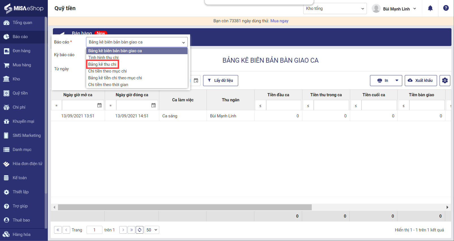Pick Bảng kê tiền chi theo mục chi

[137, 78]
